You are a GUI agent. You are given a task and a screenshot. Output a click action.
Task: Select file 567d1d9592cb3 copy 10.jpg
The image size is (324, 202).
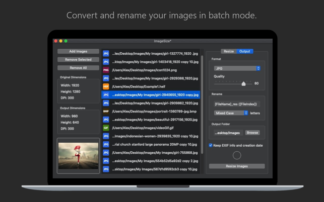[151, 169]
